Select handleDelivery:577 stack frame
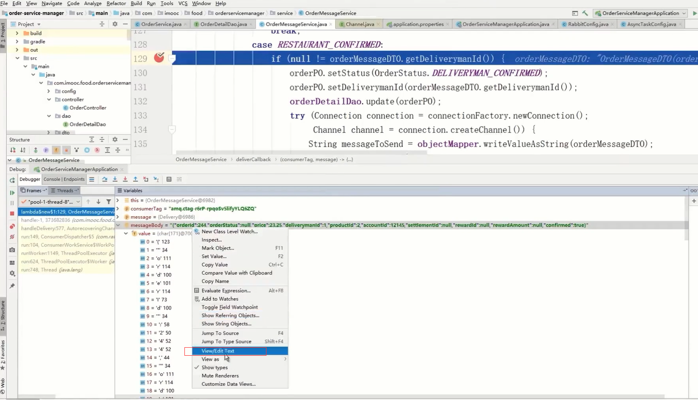Viewport: 698px width, 400px height. pyautogui.click(x=67, y=229)
